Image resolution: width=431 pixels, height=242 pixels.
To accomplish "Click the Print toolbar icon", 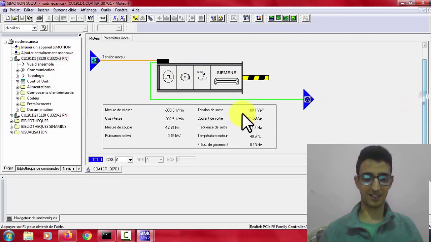I will click(x=39, y=18).
